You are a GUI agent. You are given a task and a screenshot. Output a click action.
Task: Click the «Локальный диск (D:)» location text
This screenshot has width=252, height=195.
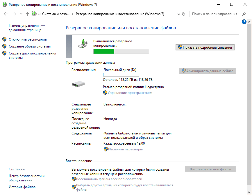(x=120, y=70)
